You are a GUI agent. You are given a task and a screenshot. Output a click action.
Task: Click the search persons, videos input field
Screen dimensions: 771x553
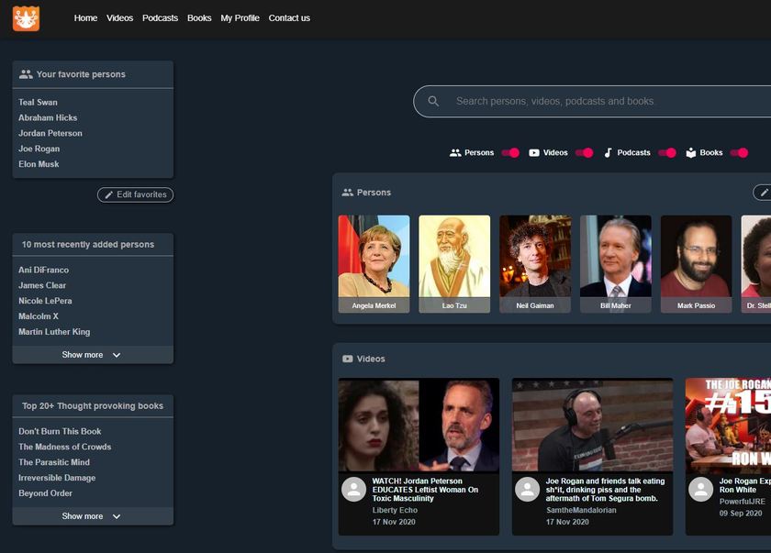tap(592, 101)
